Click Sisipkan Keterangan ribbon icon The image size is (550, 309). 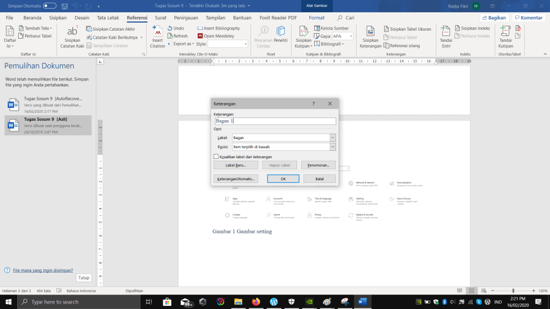tap(370, 32)
